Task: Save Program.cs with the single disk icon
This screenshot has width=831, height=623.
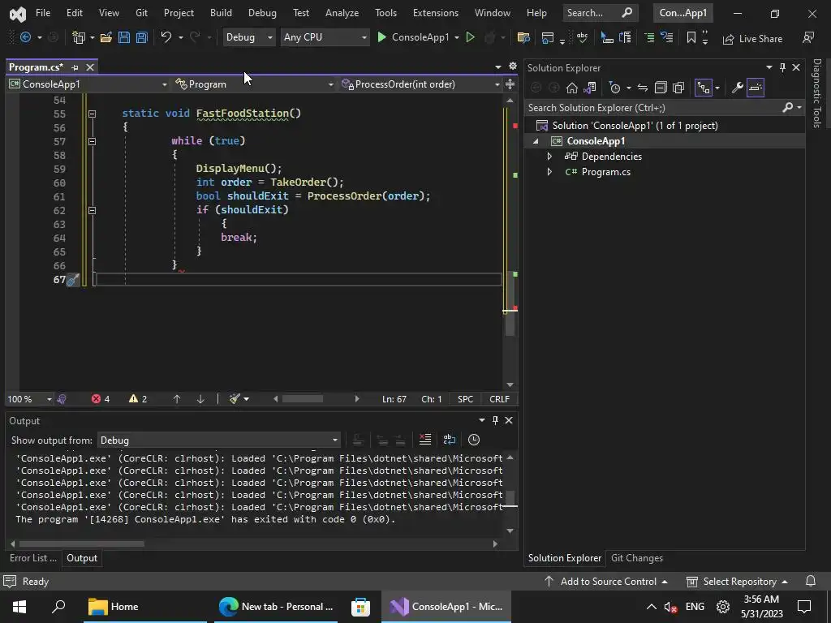Action: click(124, 37)
